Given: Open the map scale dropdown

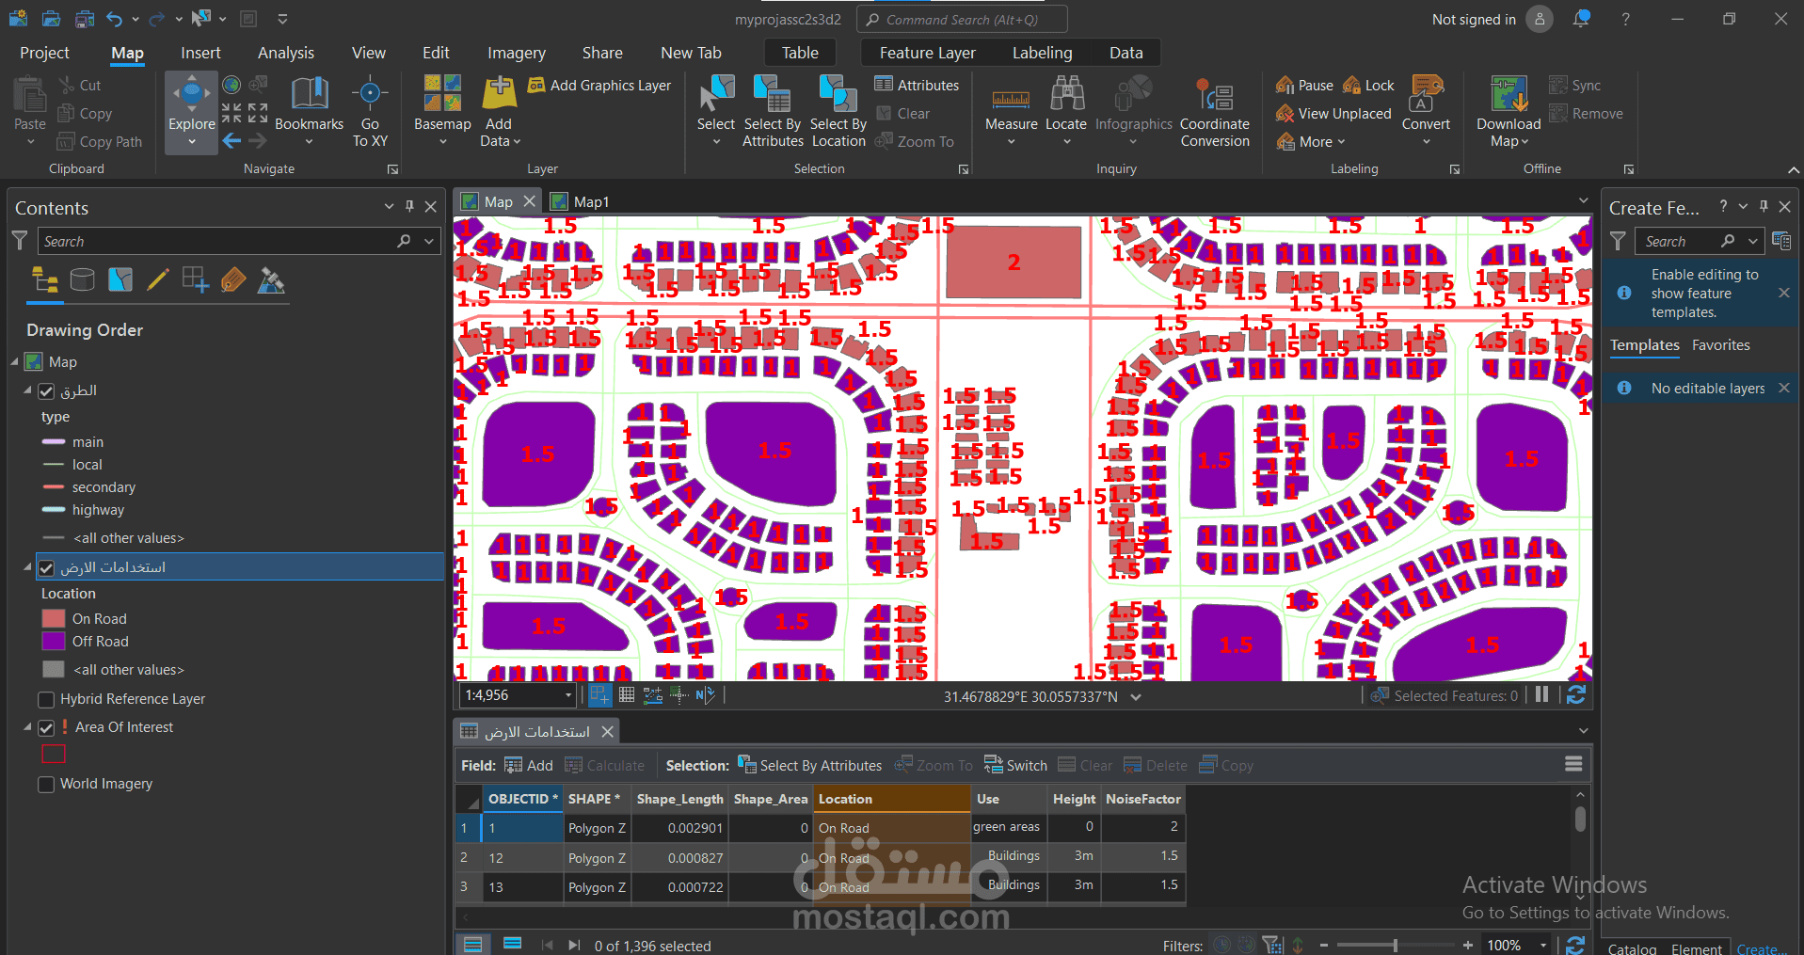Looking at the screenshot, I should click(569, 694).
